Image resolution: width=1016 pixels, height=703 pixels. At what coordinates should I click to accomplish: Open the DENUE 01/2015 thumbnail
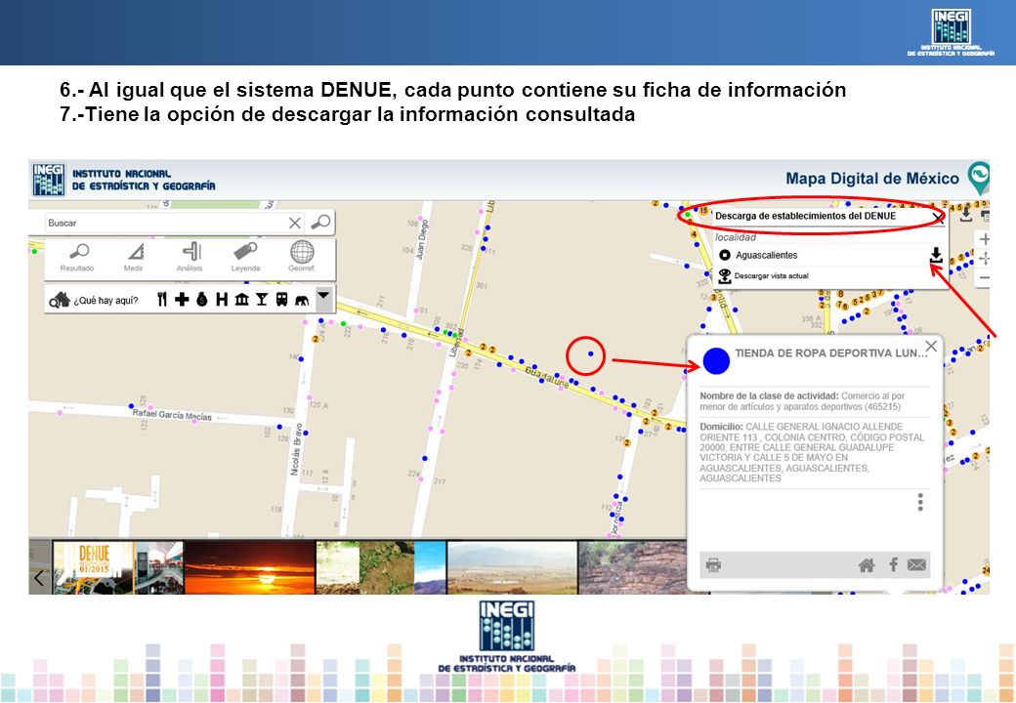coord(118,567)
